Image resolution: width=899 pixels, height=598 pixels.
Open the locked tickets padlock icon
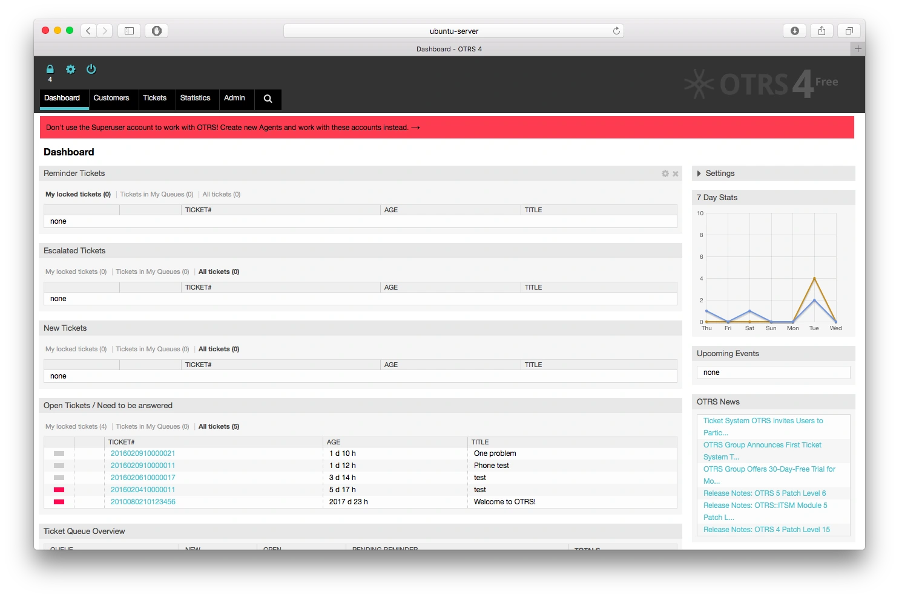click(50, 69)
